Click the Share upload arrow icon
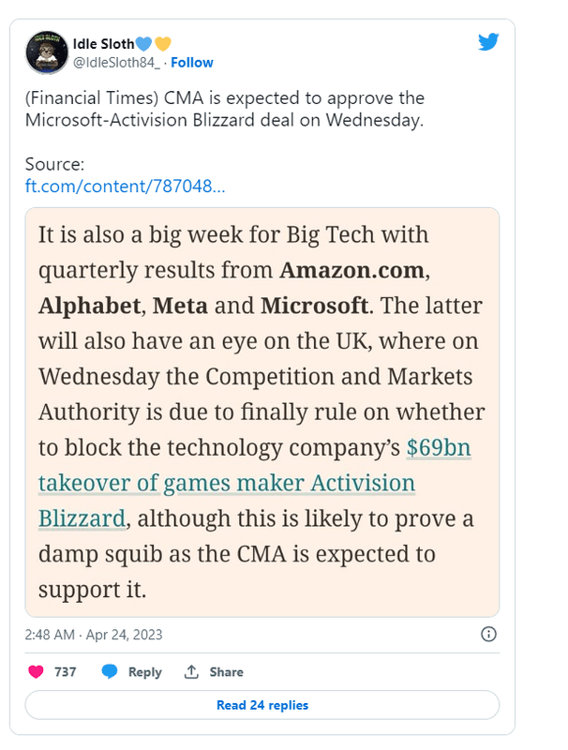 pos(191,671)
